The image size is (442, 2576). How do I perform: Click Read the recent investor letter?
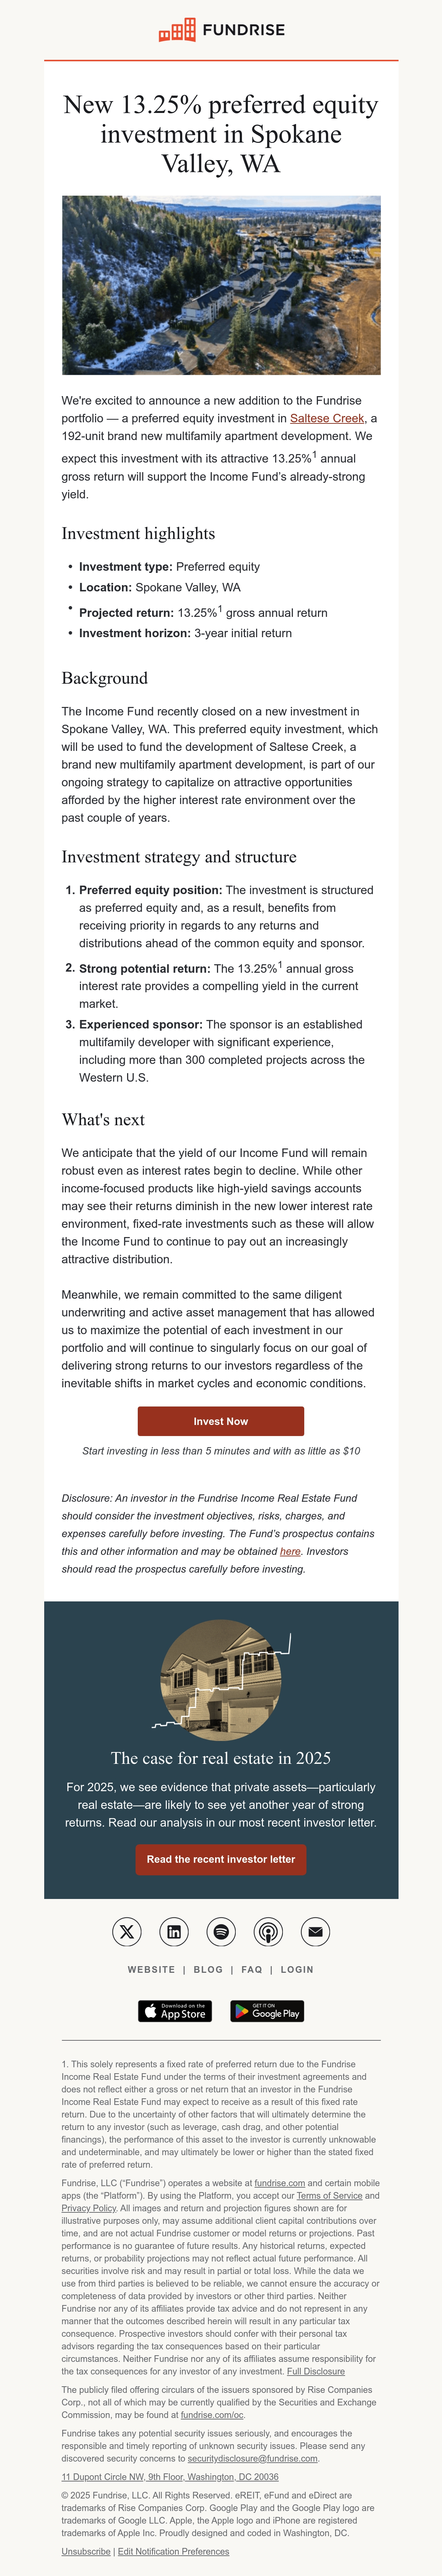[221, 1860]
